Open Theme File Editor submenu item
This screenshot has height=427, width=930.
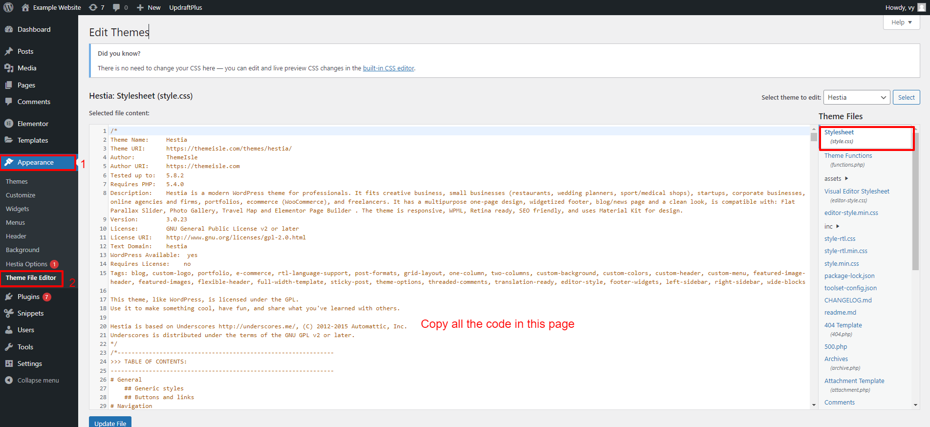click(31, 278)
